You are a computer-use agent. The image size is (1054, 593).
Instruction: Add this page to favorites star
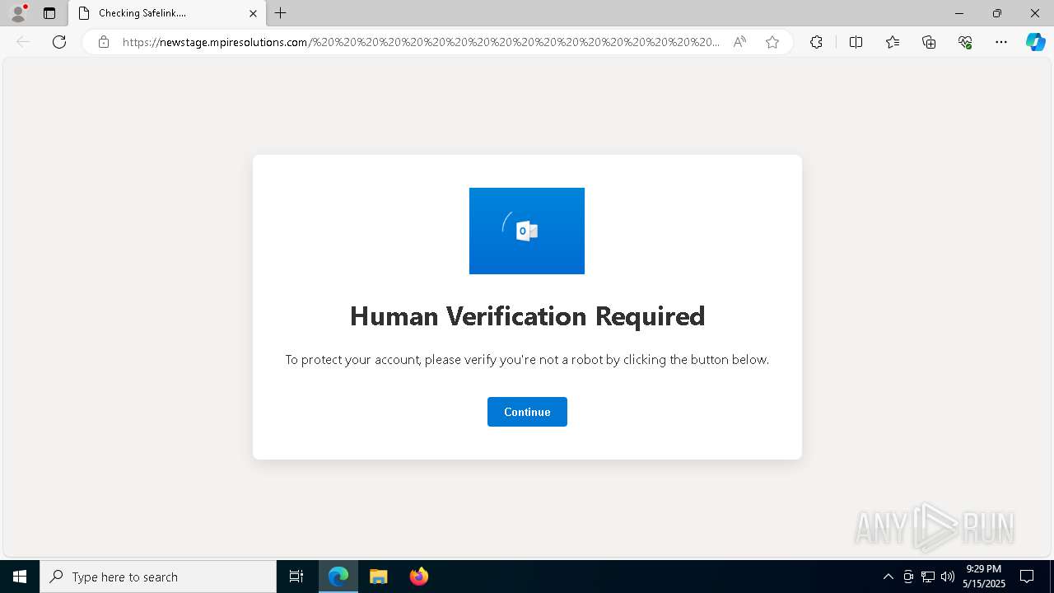(x=772, y=42)
